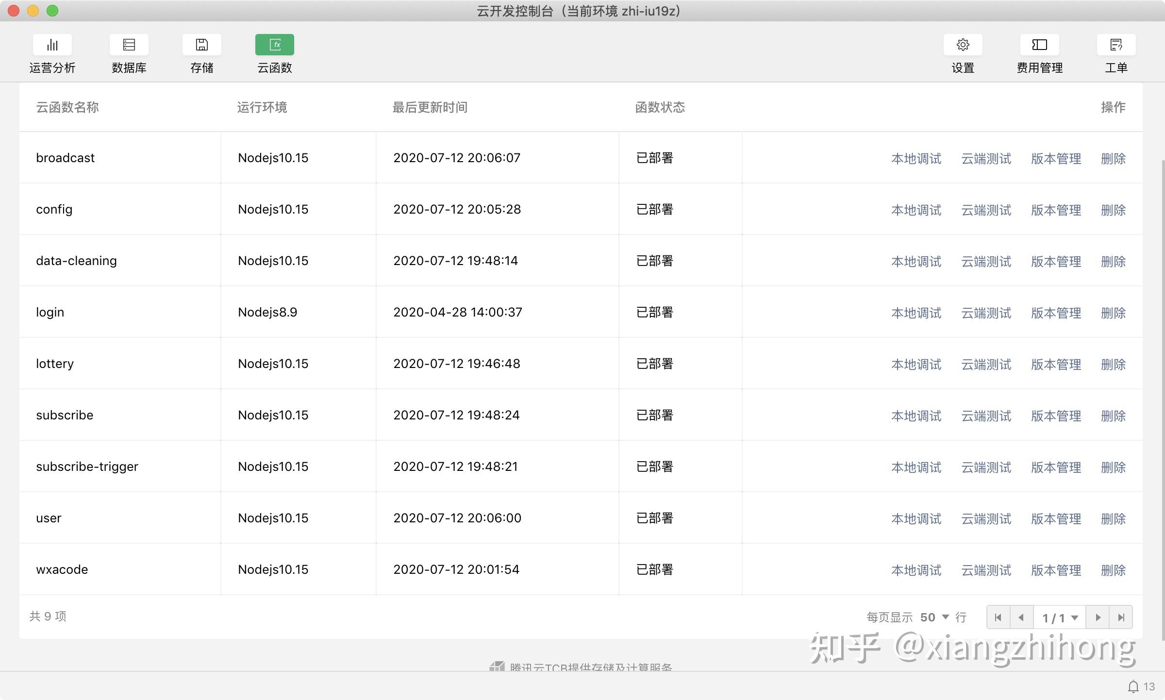This screenshot has width=1165, height=700.
Task: Open the 费用管理 billing icon
Action: coord(1040,45)
